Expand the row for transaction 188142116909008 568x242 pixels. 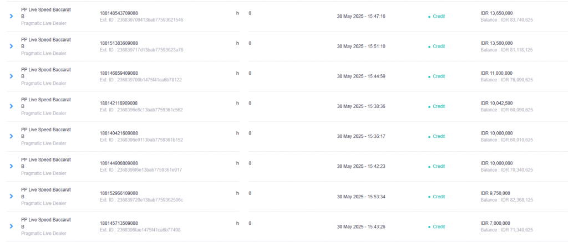11,106
